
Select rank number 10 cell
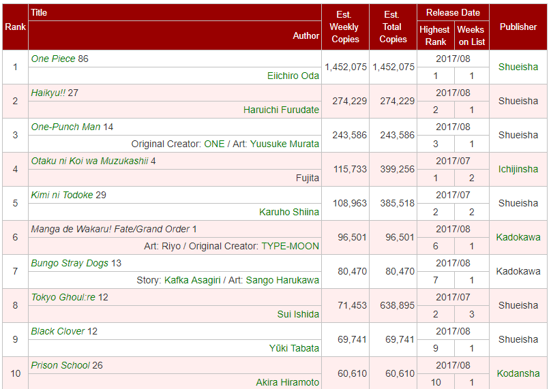pyautogui.click(x=16, y=373)
